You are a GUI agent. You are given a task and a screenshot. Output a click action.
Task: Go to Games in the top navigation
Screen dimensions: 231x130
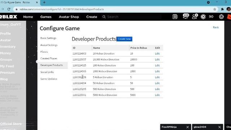(x=46, y=17)
